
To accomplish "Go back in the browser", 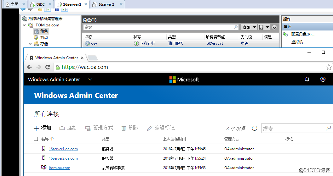I will point(30,67).
